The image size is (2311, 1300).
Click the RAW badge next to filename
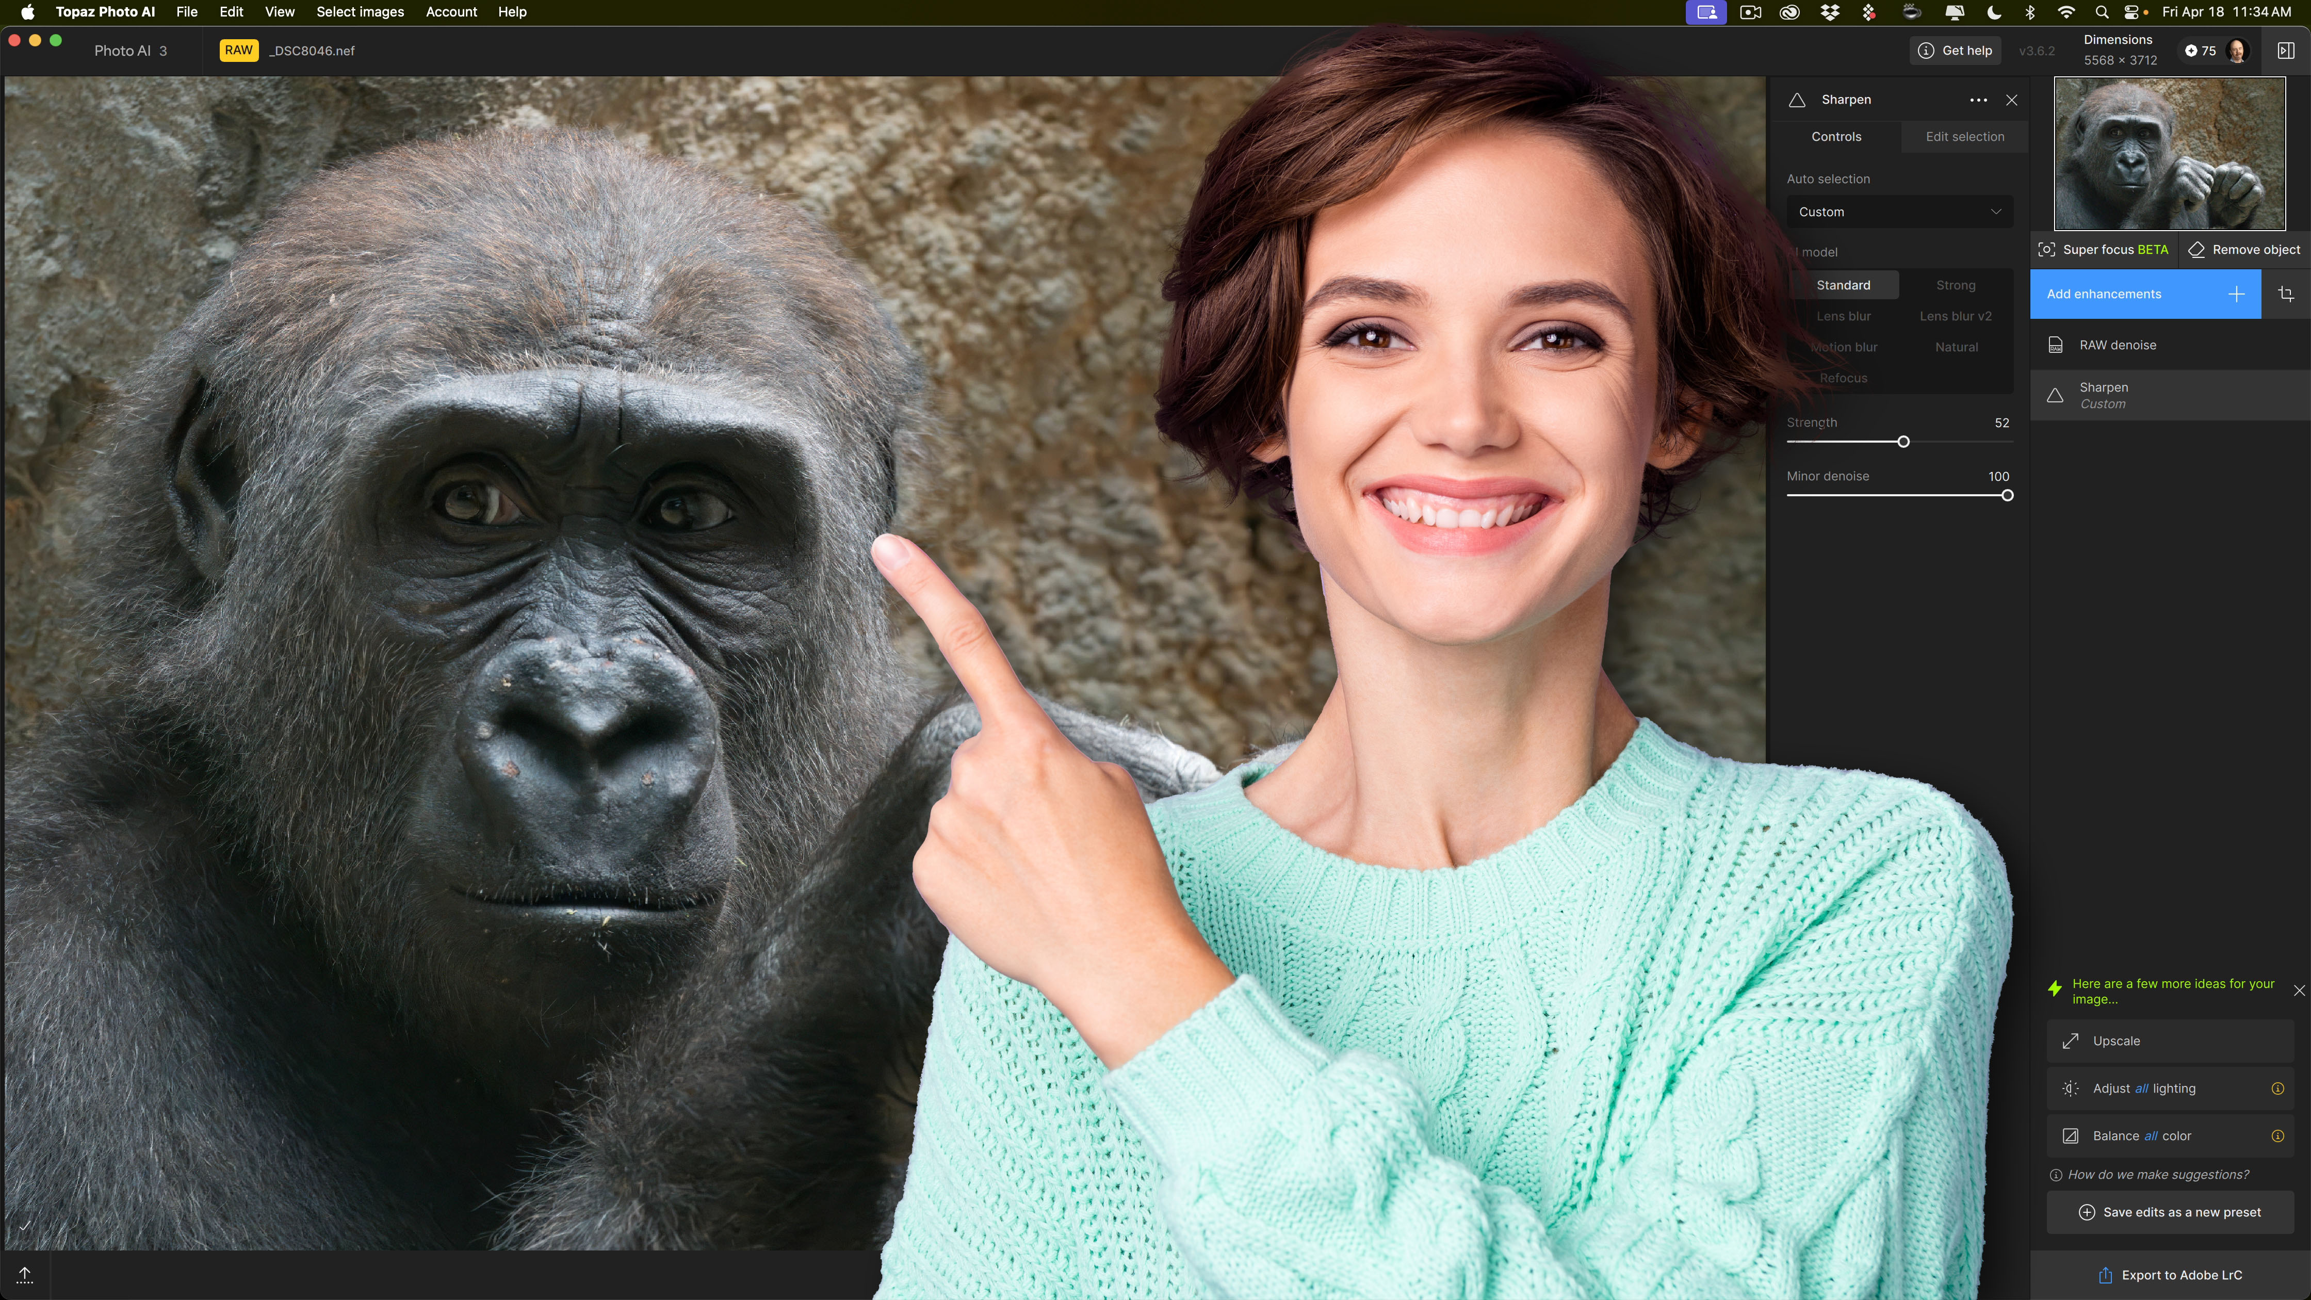[x=239, y=50]
